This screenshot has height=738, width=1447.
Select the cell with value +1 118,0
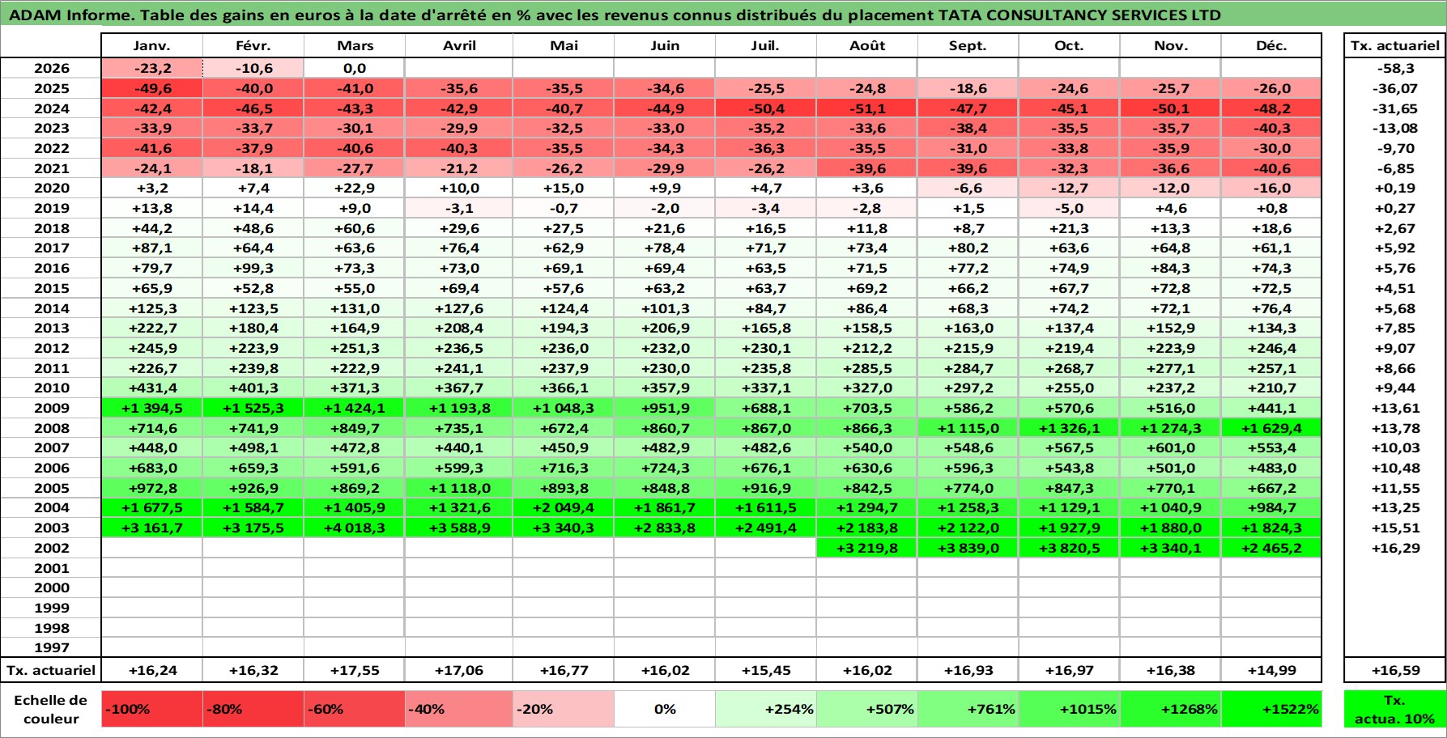click(x=458, y=488)
